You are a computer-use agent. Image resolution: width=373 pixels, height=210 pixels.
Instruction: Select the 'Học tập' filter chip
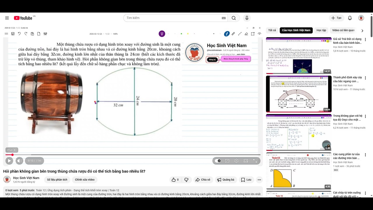pyautogui.click(x=321, y=30)
